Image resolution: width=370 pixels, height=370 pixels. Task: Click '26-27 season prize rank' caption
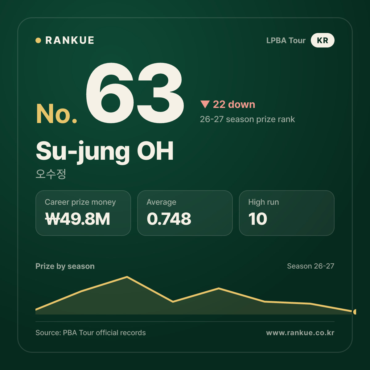pyautogui.click(x=247, y=119)
